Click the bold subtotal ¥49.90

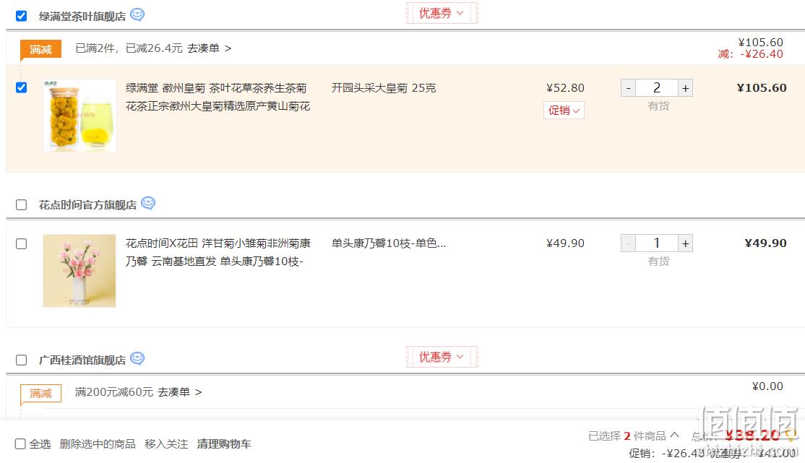(766, 243)
